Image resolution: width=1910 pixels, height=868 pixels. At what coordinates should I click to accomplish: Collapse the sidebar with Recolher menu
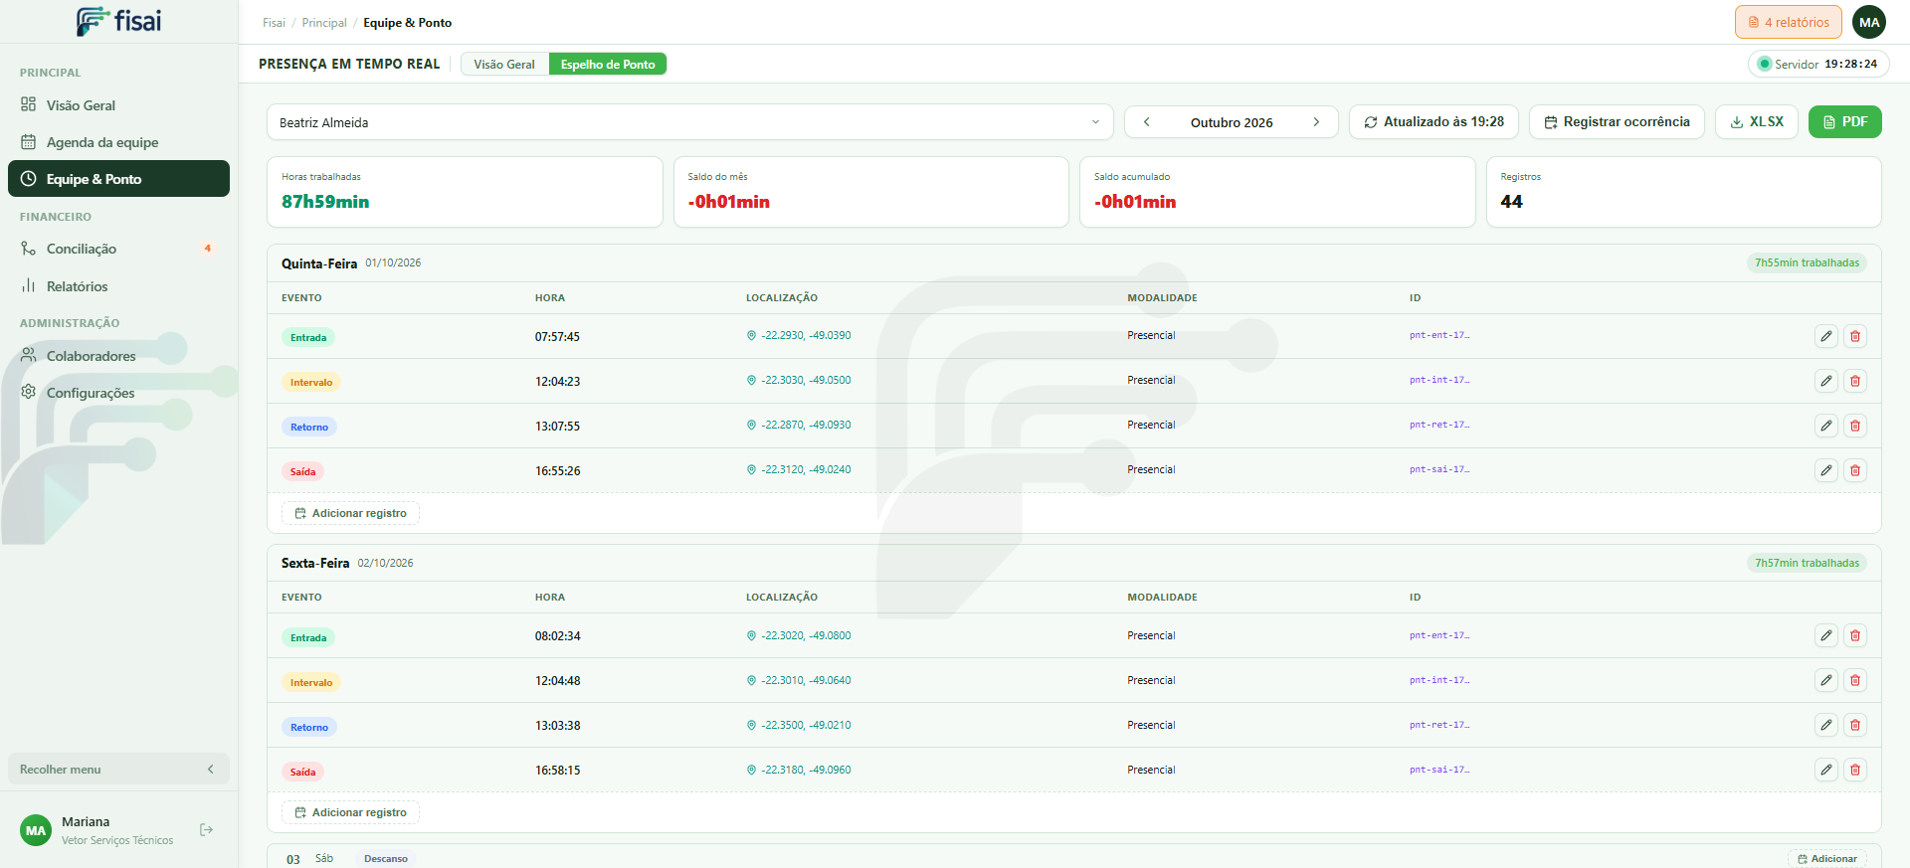tap(118, 770)
